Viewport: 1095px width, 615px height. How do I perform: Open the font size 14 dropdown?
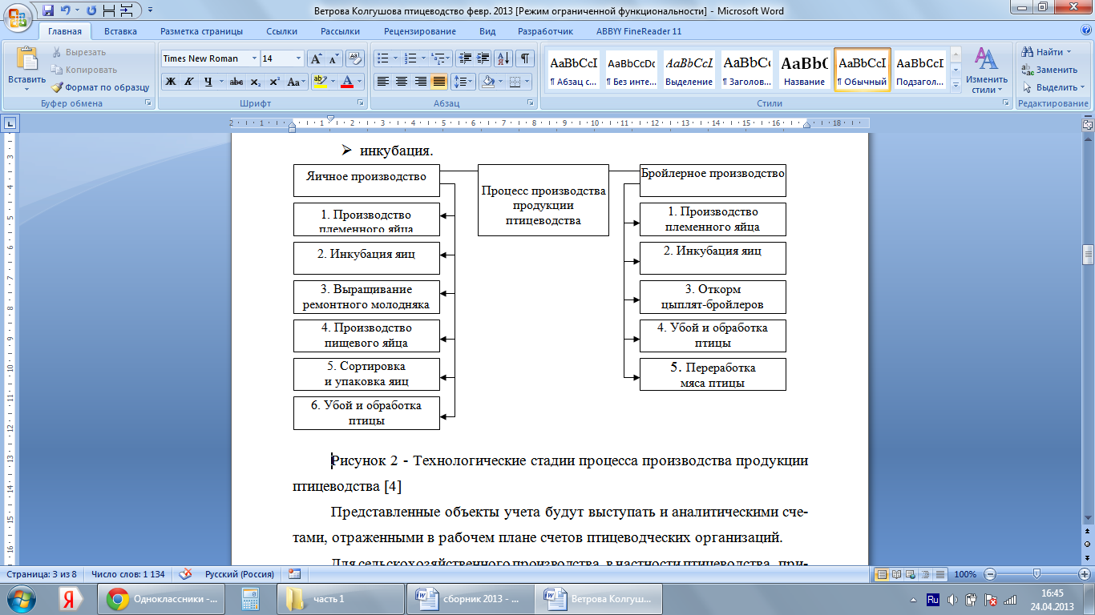click(x=299, y=58)
